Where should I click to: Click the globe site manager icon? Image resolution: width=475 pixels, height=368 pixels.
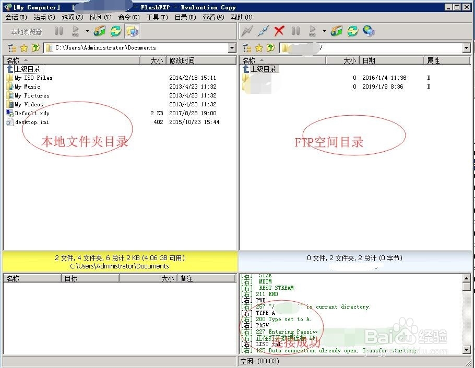coord(369,31)
